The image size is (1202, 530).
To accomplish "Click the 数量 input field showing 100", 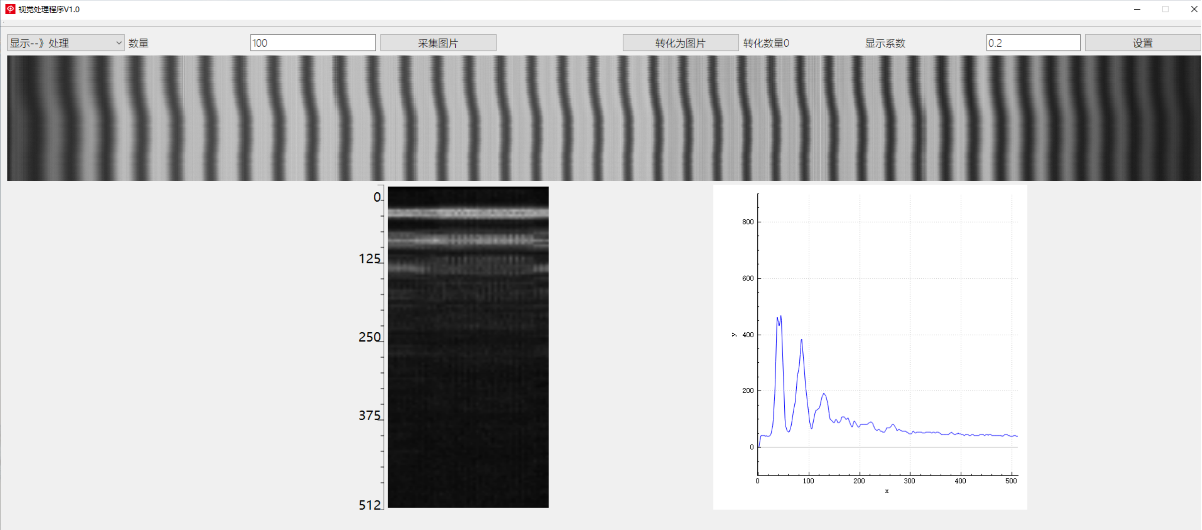I will click(312, 43).
